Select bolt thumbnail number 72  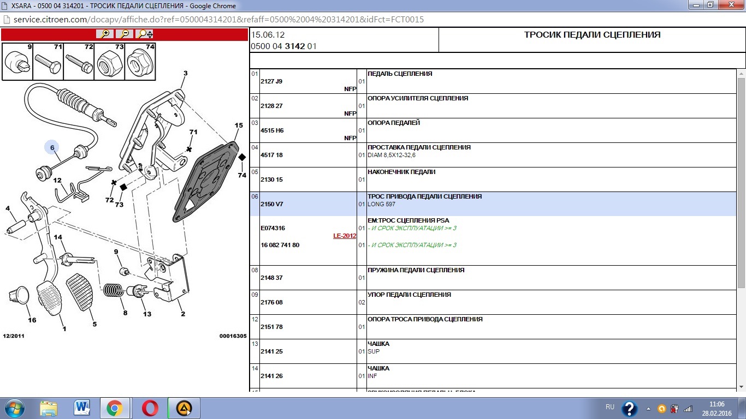[79, 62]
